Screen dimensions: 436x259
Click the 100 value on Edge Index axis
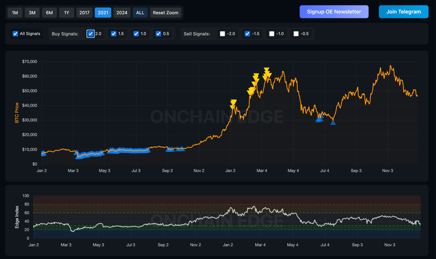pos(26,196)
